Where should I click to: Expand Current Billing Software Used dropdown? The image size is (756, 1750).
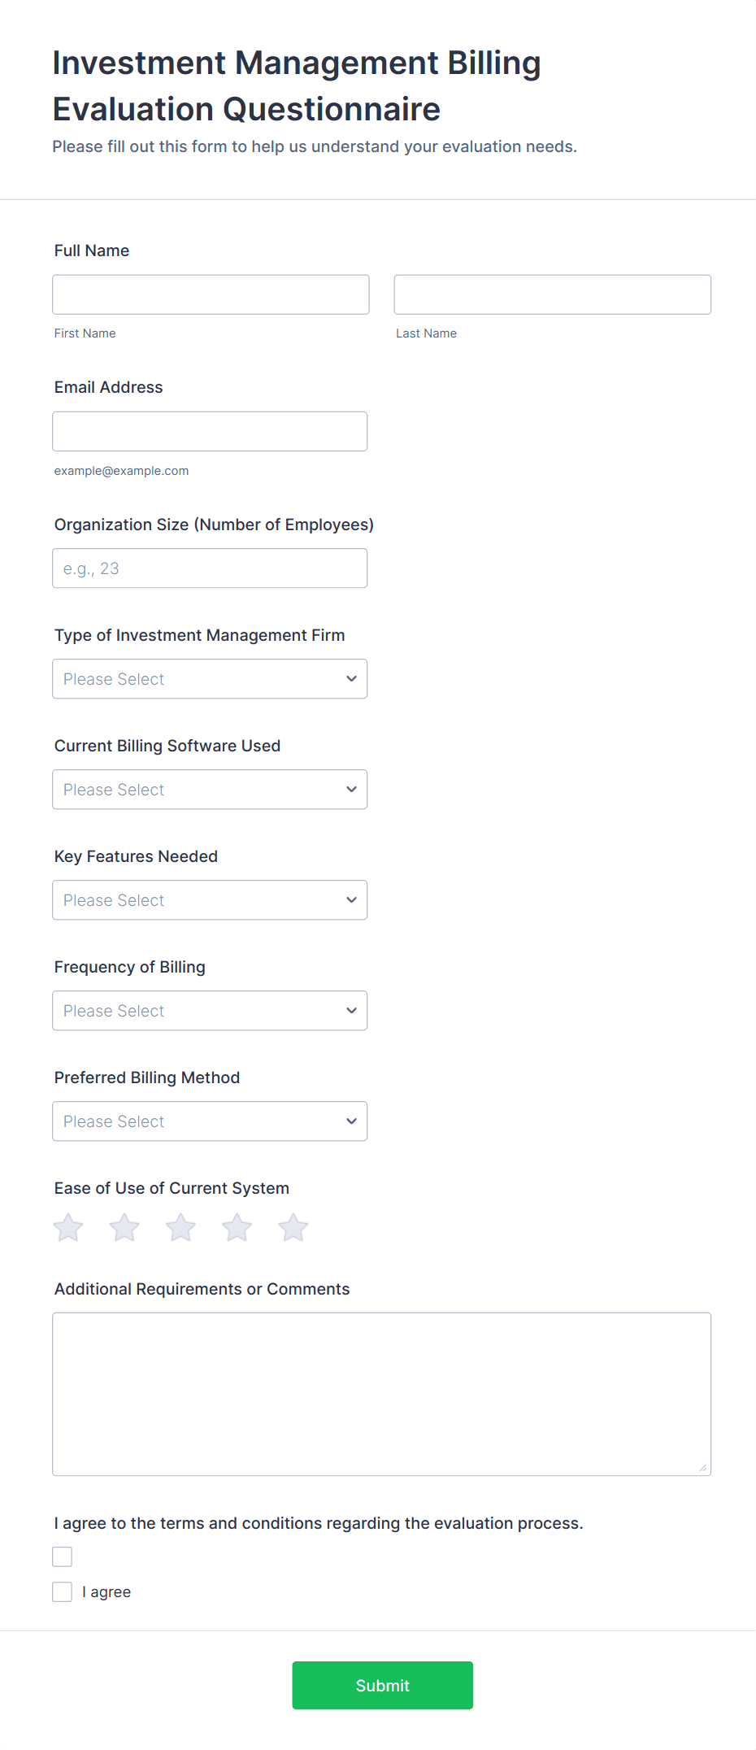point(210,790)
